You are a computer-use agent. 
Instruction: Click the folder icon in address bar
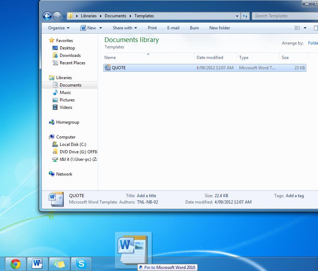pyautogui.click(x=70, y=16)
